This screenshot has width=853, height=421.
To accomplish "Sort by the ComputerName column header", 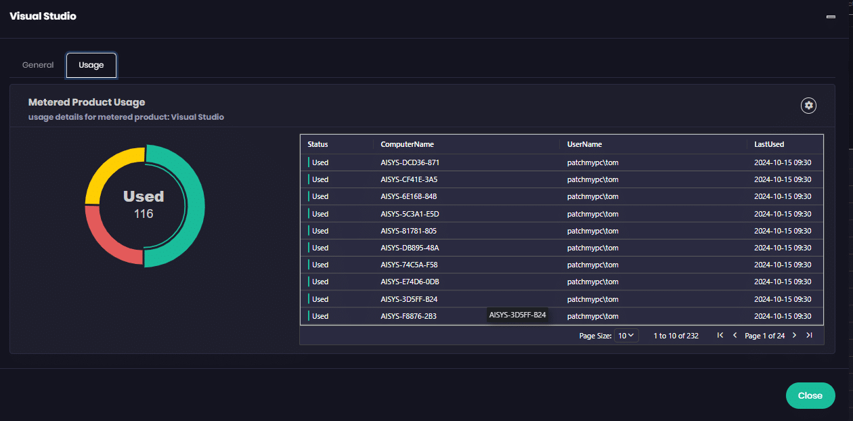I will (x=407, y=144).
